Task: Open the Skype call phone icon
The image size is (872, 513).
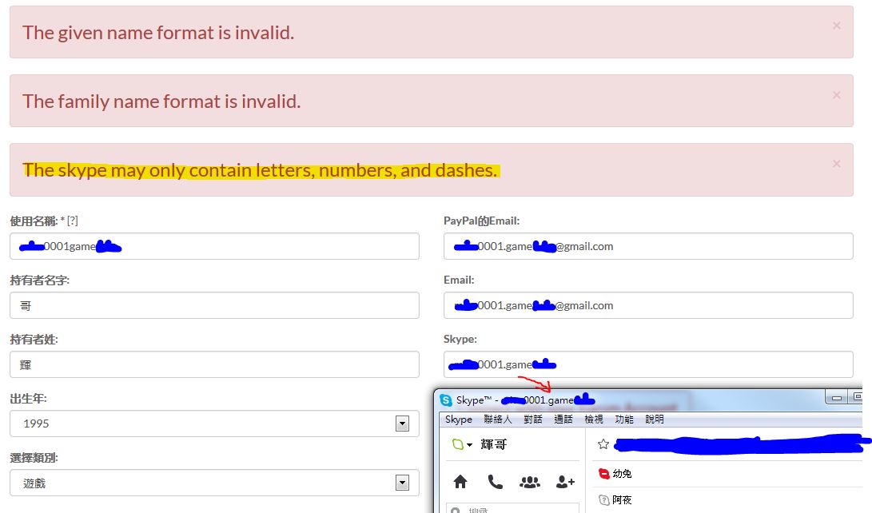Action: (x=495, y=482)
